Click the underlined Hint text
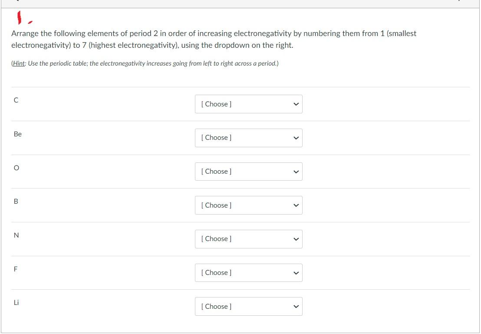The image size is (481, 334). 19,63
